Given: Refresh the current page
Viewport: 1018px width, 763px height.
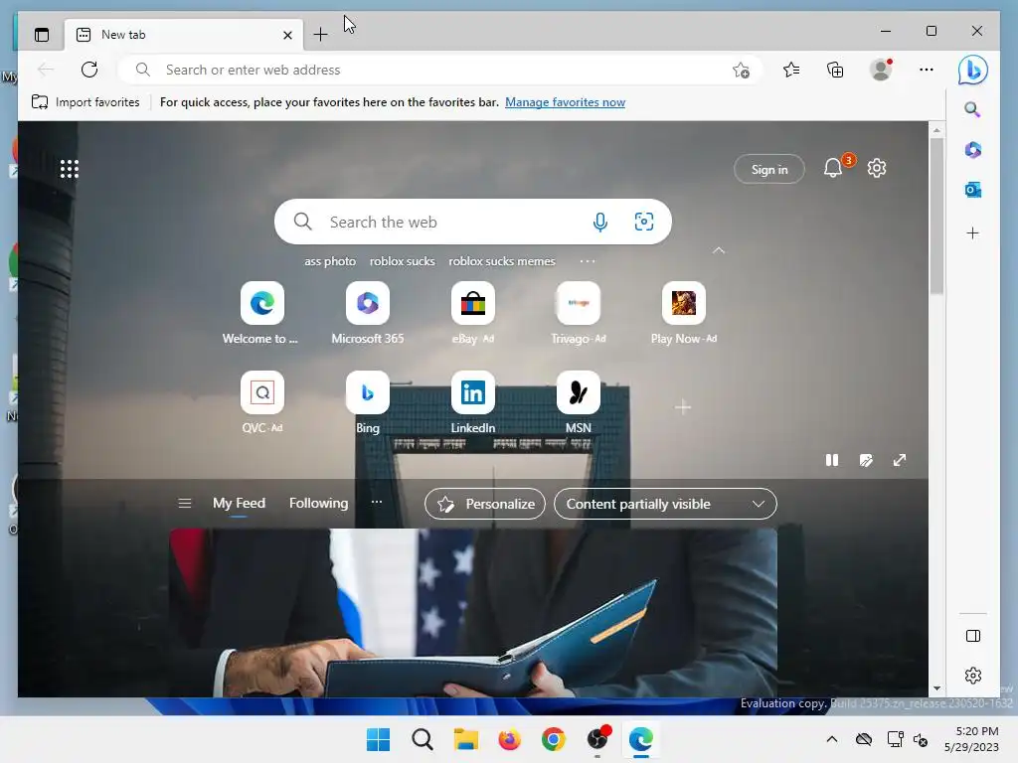Looking at the screenshot, I should coord(89,70).
